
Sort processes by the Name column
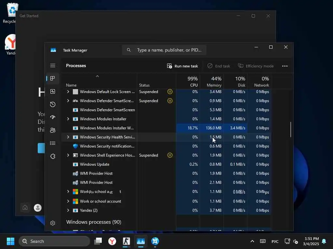[71, 85]
